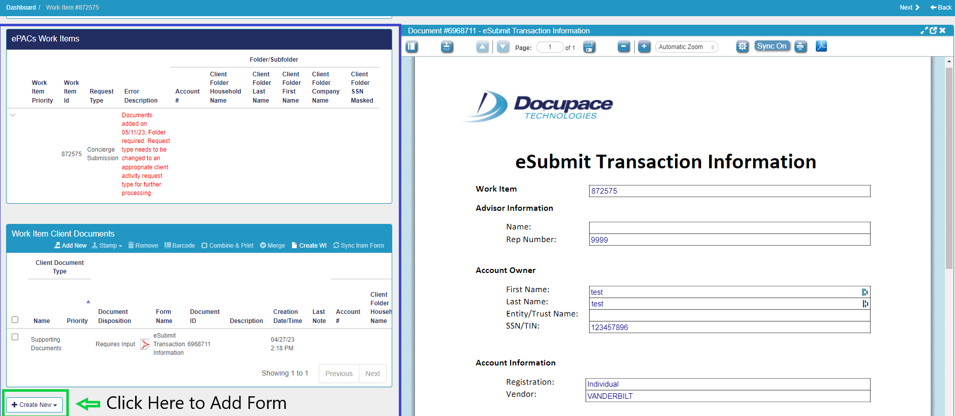Image resolution: width=955 pixels, height=416 pixels.
Task: Open the Automatic Zoom dropdown
Action: 686,47
